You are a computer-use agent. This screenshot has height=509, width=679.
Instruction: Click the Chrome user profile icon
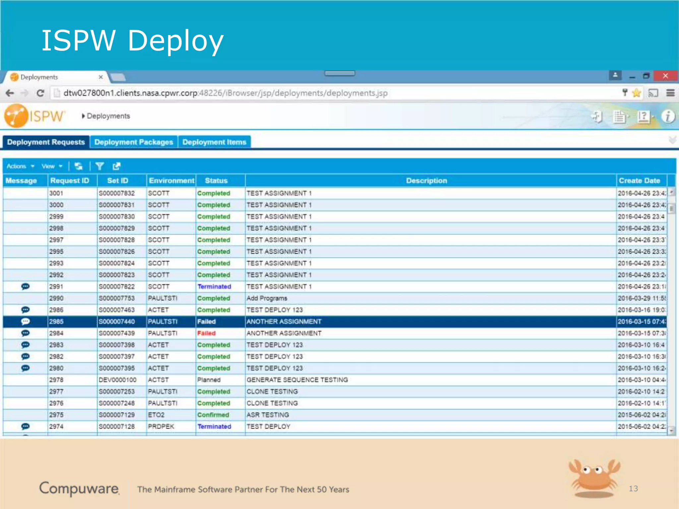pyautogui.click(x=615, y=76)
